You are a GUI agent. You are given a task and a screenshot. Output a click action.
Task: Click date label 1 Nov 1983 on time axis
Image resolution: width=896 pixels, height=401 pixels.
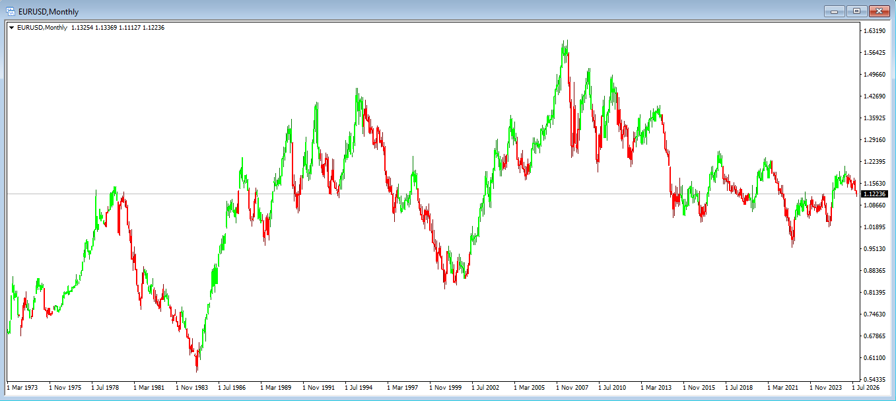click(x=192, y=388)
